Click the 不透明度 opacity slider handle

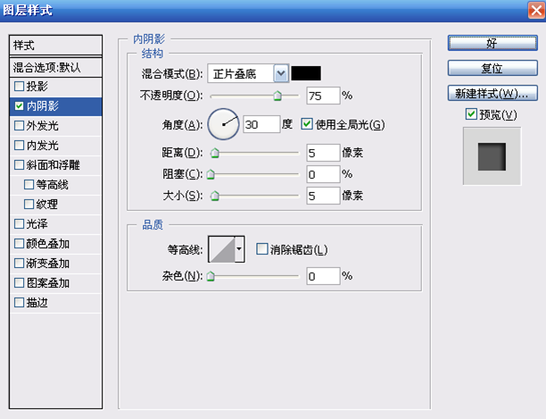[277, 94]
